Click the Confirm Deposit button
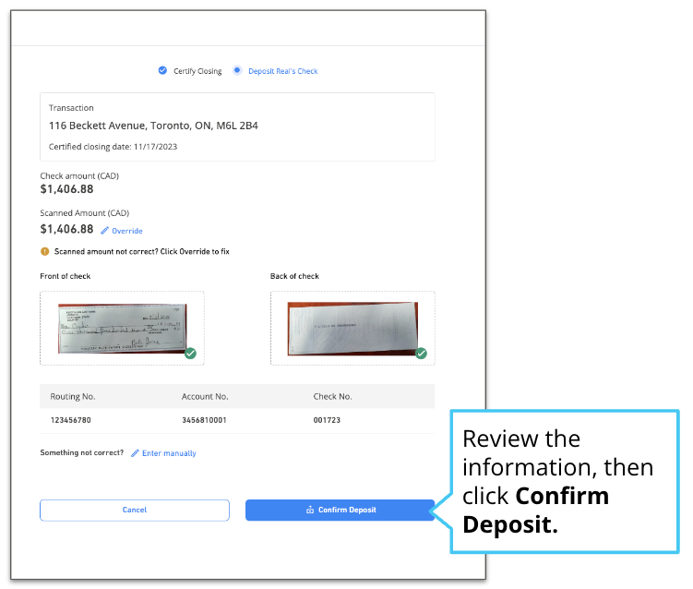Viewport: 693px width, 589px height. (x=340, y=510)
